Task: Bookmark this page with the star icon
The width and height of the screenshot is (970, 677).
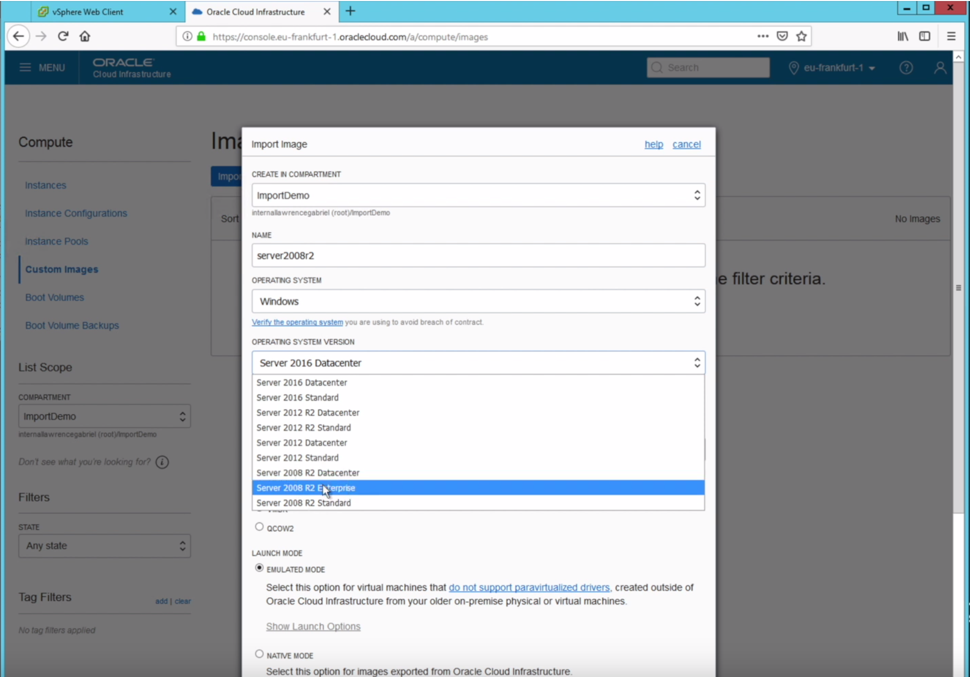Action: point(802,36)
